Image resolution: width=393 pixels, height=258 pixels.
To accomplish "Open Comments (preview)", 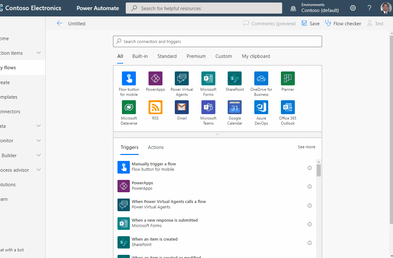I will coord(269,23).
